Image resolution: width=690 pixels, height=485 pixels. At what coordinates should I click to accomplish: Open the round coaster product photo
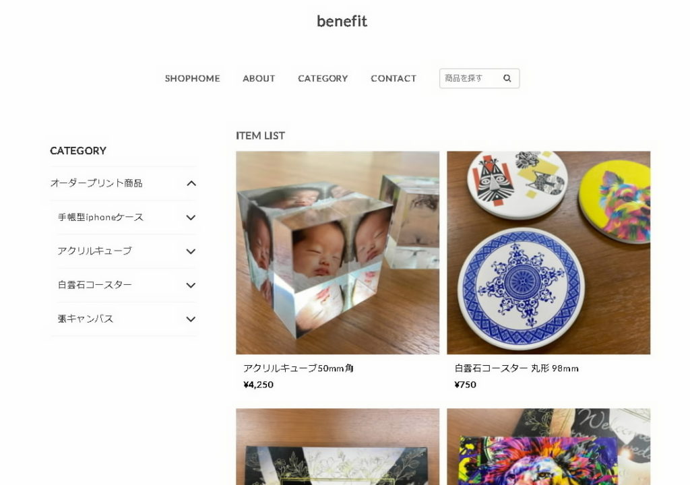click(x=548, y=253)
